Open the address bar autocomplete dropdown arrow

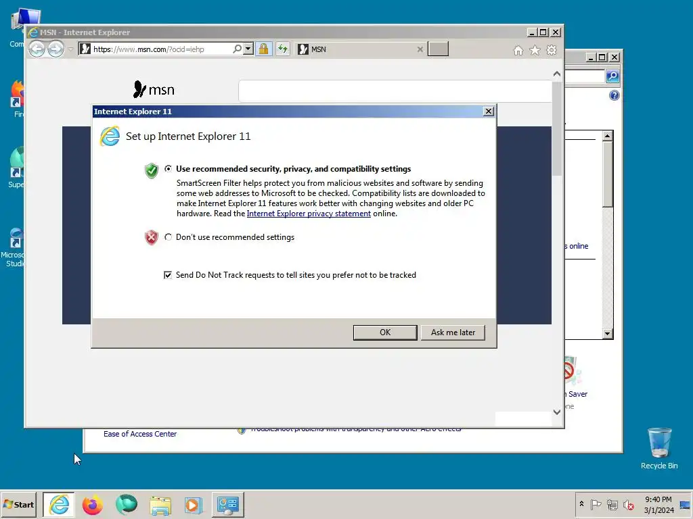pyautogui.click(x=248, y=49)
